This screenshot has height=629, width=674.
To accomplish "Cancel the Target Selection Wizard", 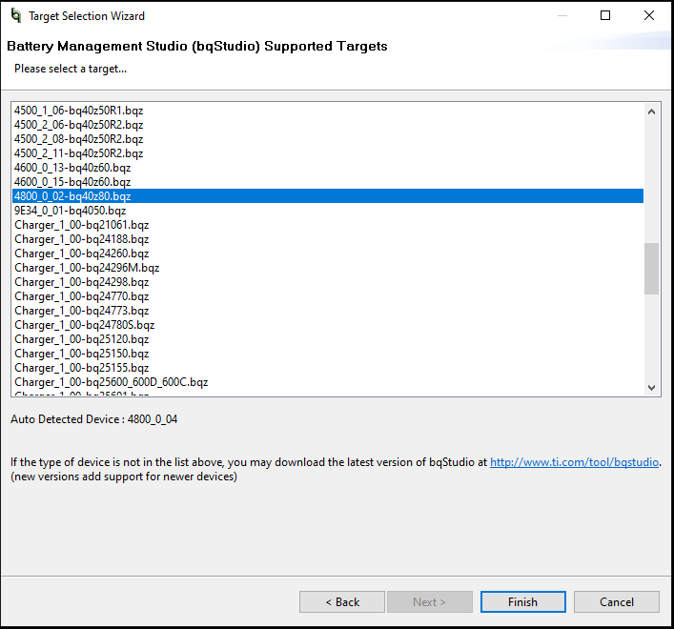I will point(617,602).
